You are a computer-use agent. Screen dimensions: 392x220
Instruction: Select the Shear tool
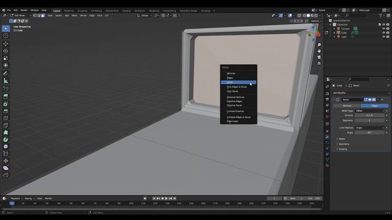coord(6,168)
